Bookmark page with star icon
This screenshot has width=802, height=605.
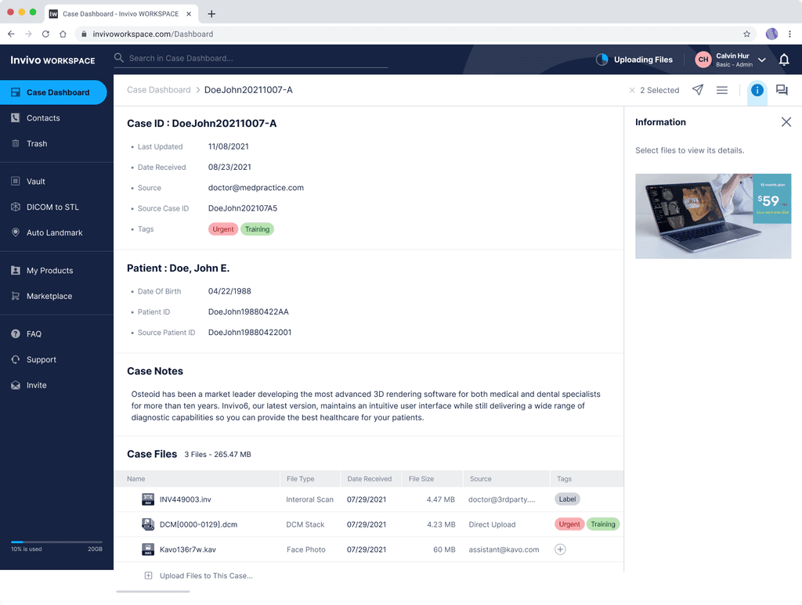746,34
